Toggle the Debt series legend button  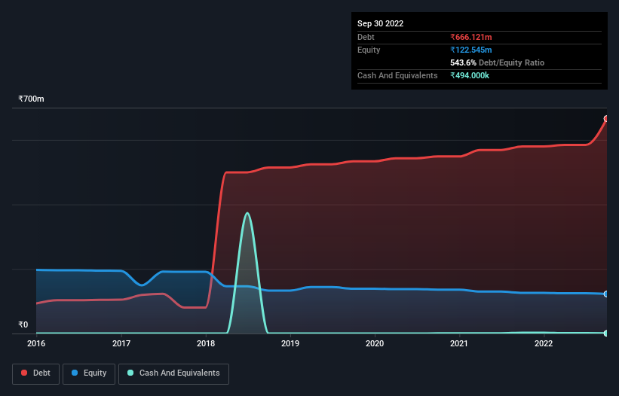tap(35, 373)
